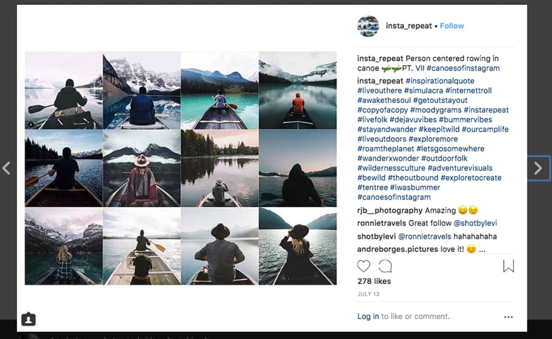Screen dimensions: 552x339
Task: Click the Log in link
Action: pyautogui.click(x=368, y=316)
